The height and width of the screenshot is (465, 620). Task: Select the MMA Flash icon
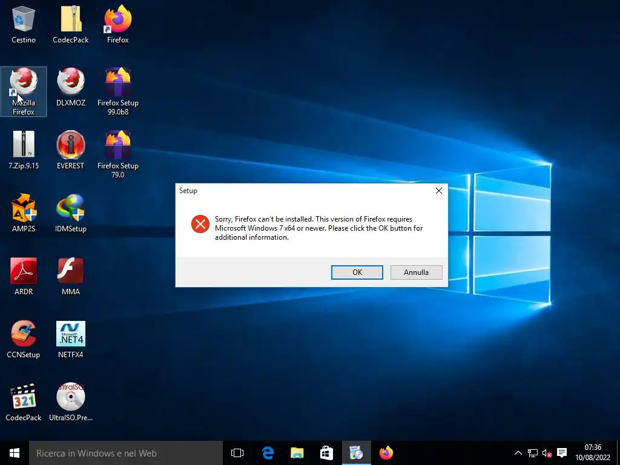[x=71, y=276]
